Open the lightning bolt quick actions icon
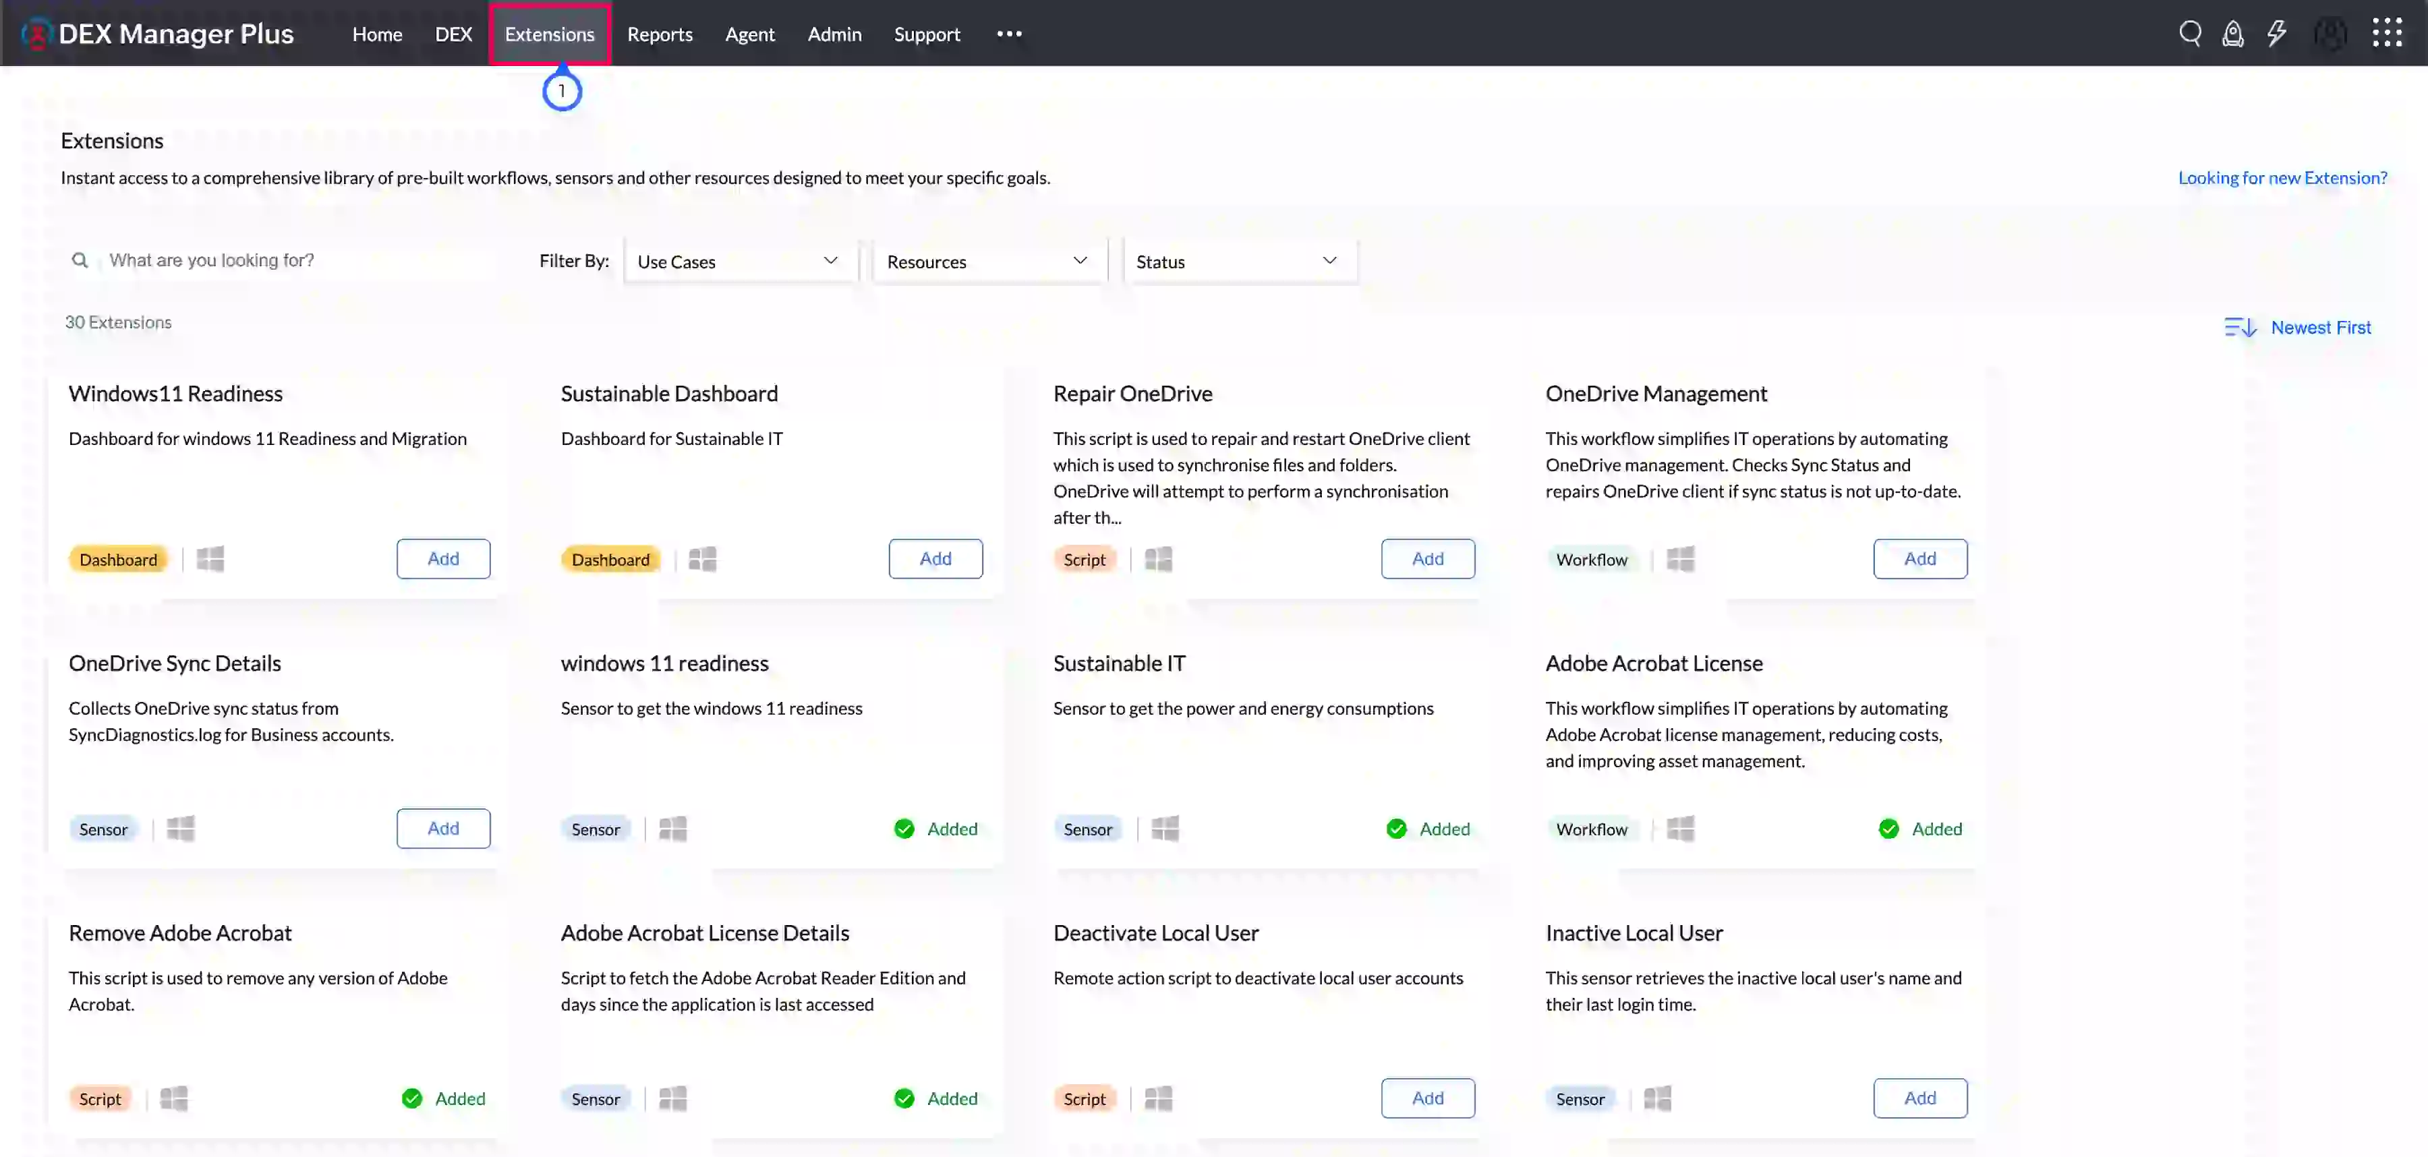This screenshot has width=2428, height=1157. coord(2276,34)
